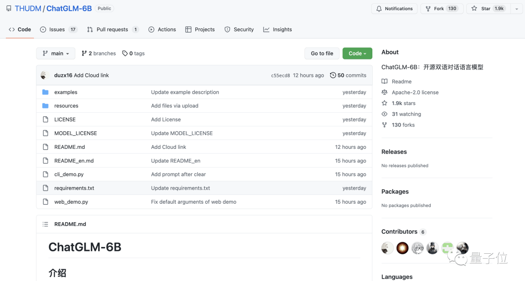The image size is (525, 281).
Task: Click the LICENSE file icon
Action: [x=45, y=120]
